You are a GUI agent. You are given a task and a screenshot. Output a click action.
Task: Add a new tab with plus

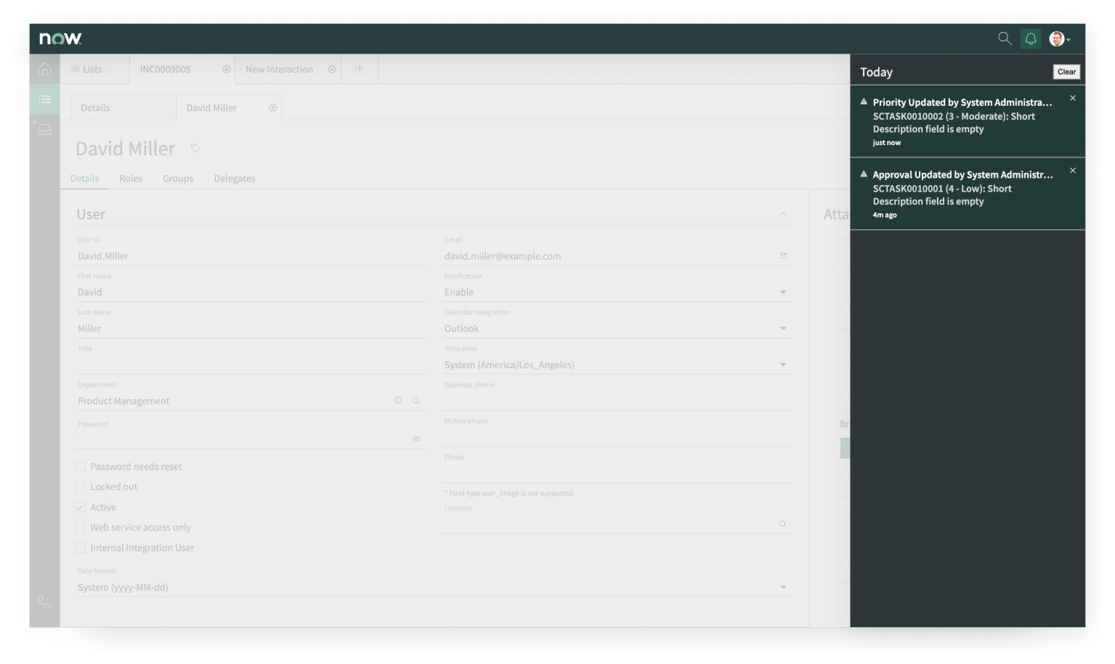coord(360,69)
